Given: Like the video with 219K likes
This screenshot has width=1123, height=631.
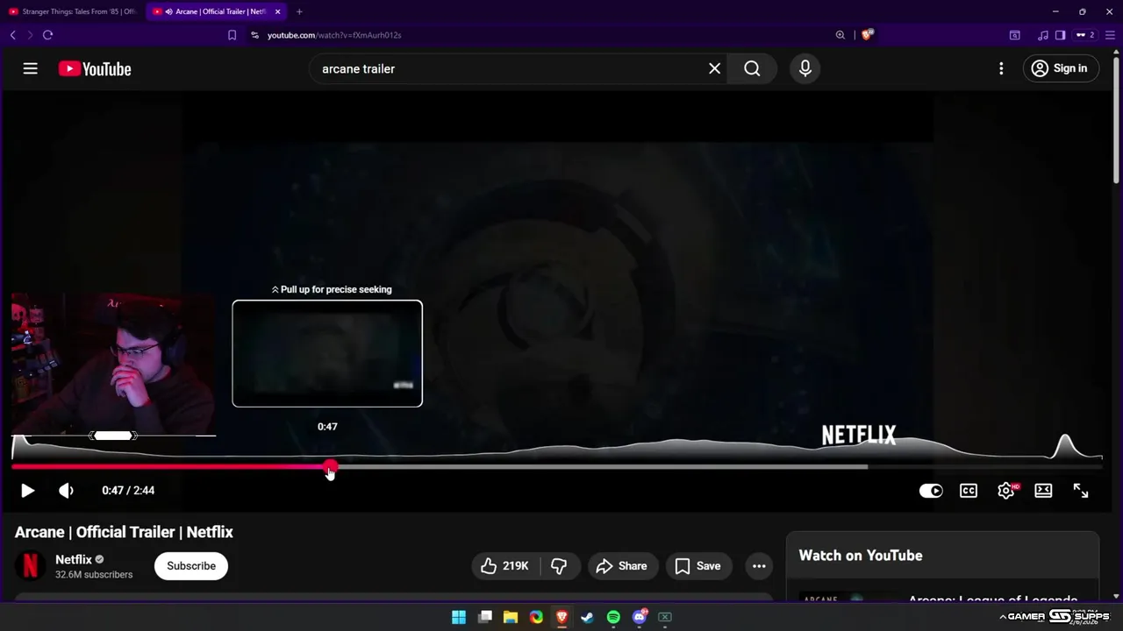Looking at the screenshot, I should click(505, 566).
